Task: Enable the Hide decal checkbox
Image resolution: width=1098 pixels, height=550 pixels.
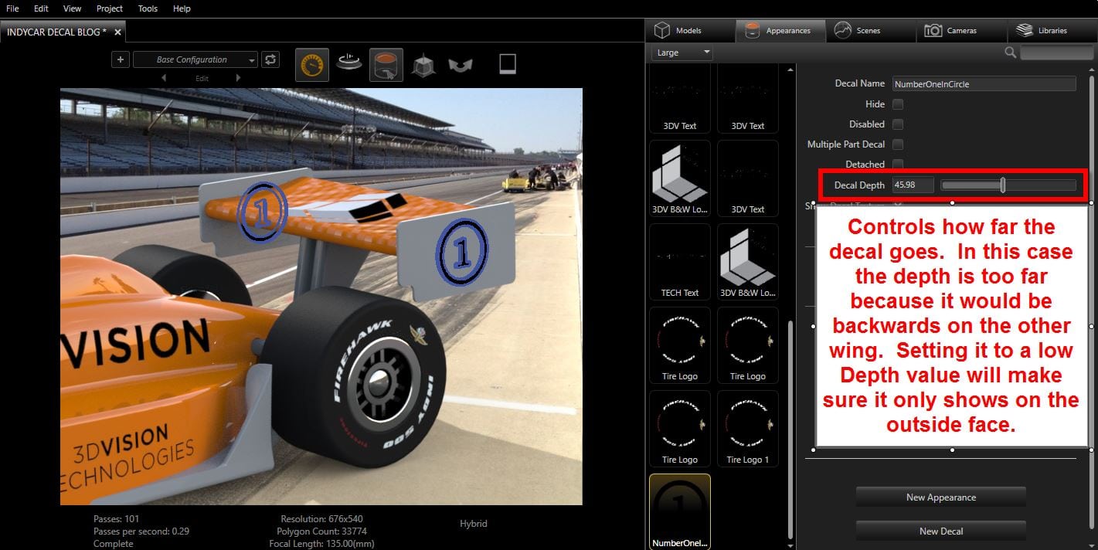Action: point(898,104)
